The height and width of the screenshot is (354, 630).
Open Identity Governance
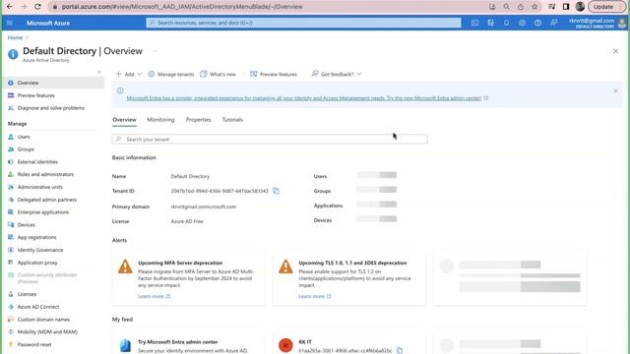pos(40,250)
